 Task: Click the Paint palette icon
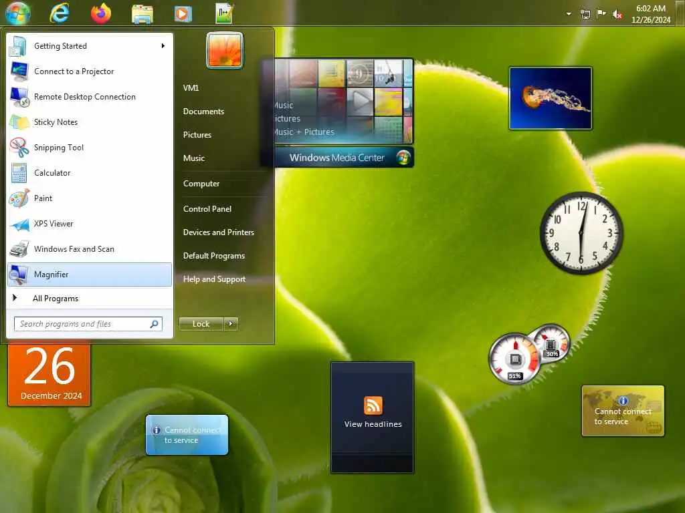point(19,198)
